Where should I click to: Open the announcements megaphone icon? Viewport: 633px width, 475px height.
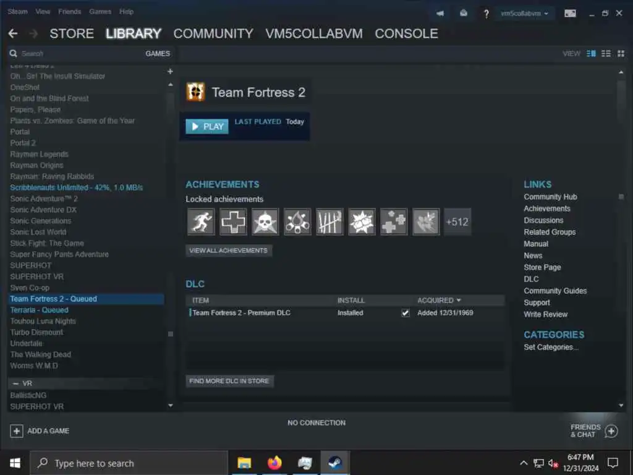tap(440, 14)
